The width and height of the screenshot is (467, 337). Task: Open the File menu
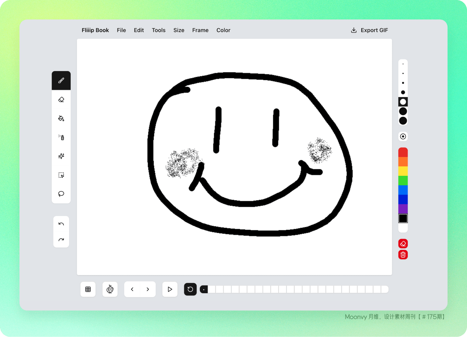[x=121, y=30]
